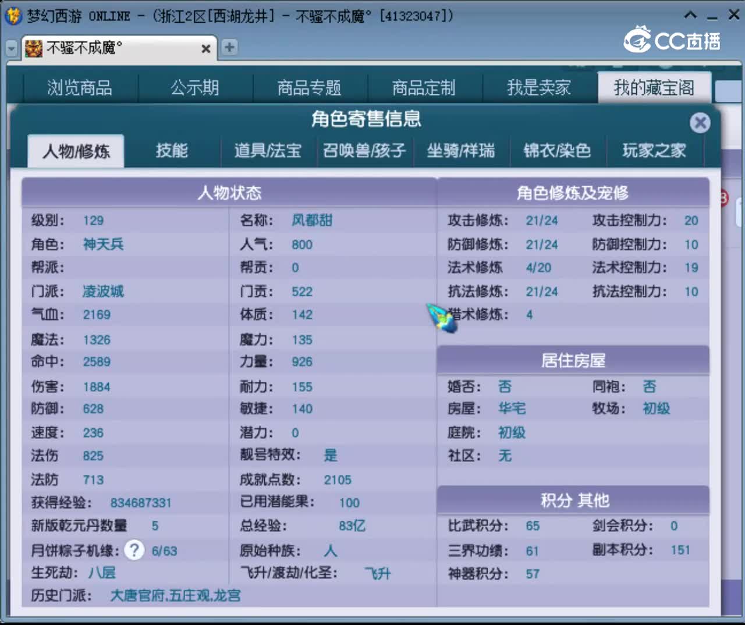Click the 获得经验 value 834687331
Viewport: 745px width, 625px height.
141,503
